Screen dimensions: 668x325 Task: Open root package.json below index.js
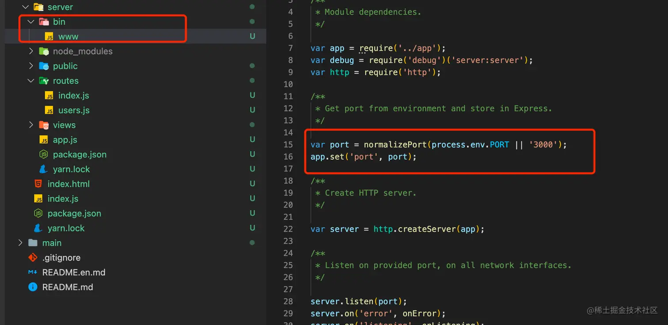pos(74,213)
